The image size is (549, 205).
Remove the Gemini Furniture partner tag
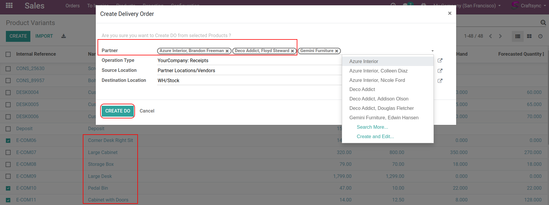337,51
